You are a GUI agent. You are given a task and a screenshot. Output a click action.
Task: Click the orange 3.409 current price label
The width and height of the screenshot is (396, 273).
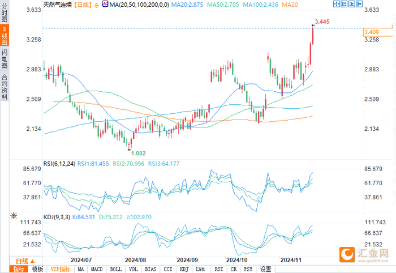(377, 32)
